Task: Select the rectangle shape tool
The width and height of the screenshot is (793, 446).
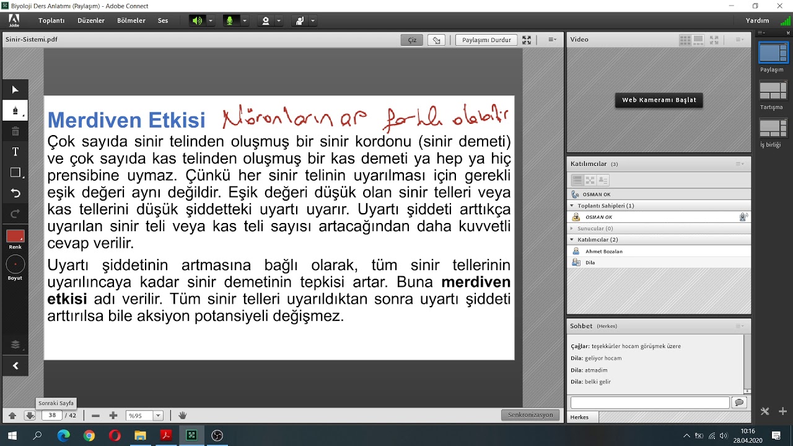Action: pyautogui.click(x=15, y=173)
